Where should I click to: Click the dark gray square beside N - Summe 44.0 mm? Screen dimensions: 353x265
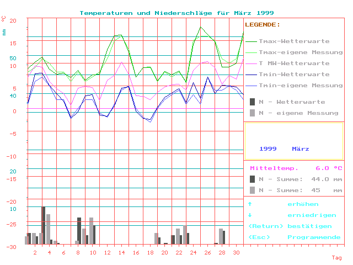(253, 179)
